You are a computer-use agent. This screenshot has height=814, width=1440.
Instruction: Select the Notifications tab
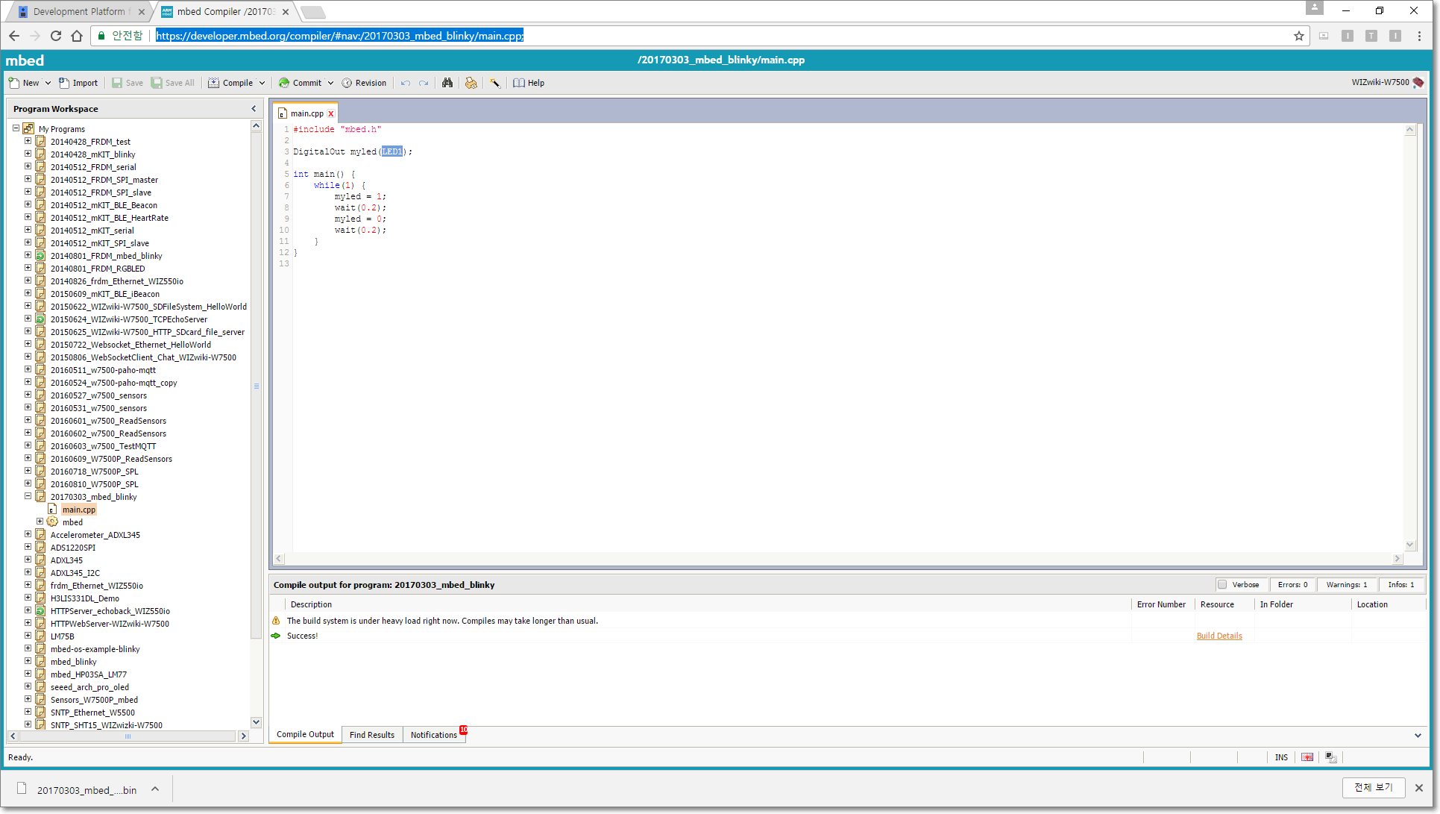[436, 734]
